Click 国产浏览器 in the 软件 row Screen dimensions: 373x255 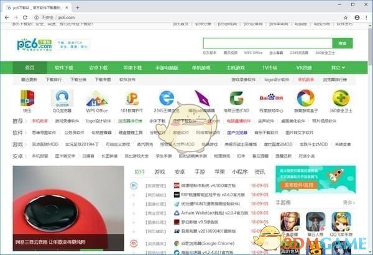[x=237, y=133]
